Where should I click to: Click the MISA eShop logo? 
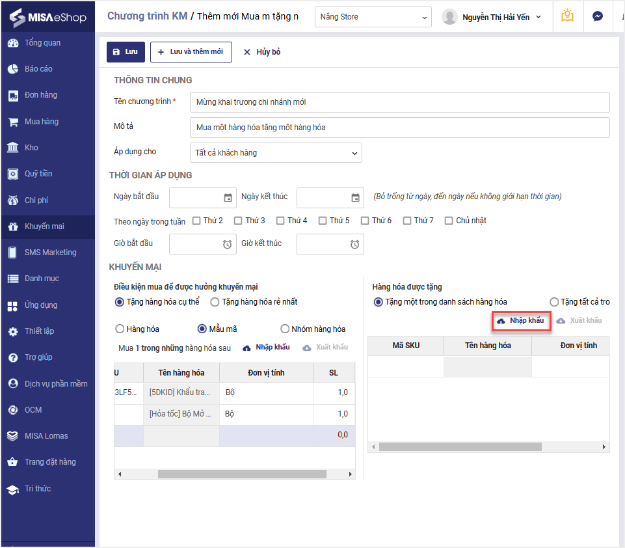48,17
